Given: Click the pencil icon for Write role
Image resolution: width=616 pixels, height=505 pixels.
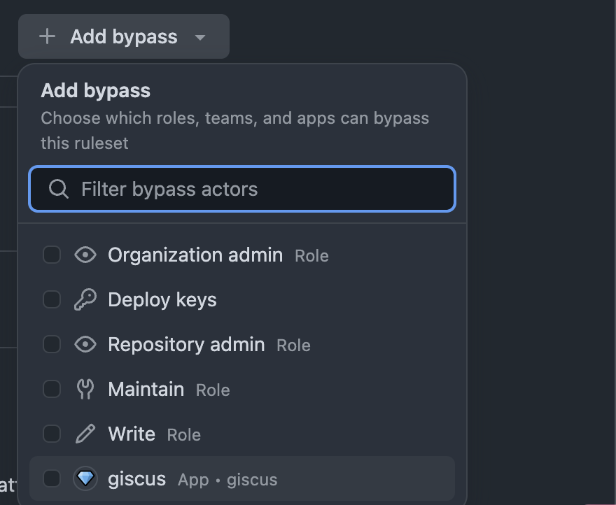Looking at the screenshot, I should (x=85, y=434).
